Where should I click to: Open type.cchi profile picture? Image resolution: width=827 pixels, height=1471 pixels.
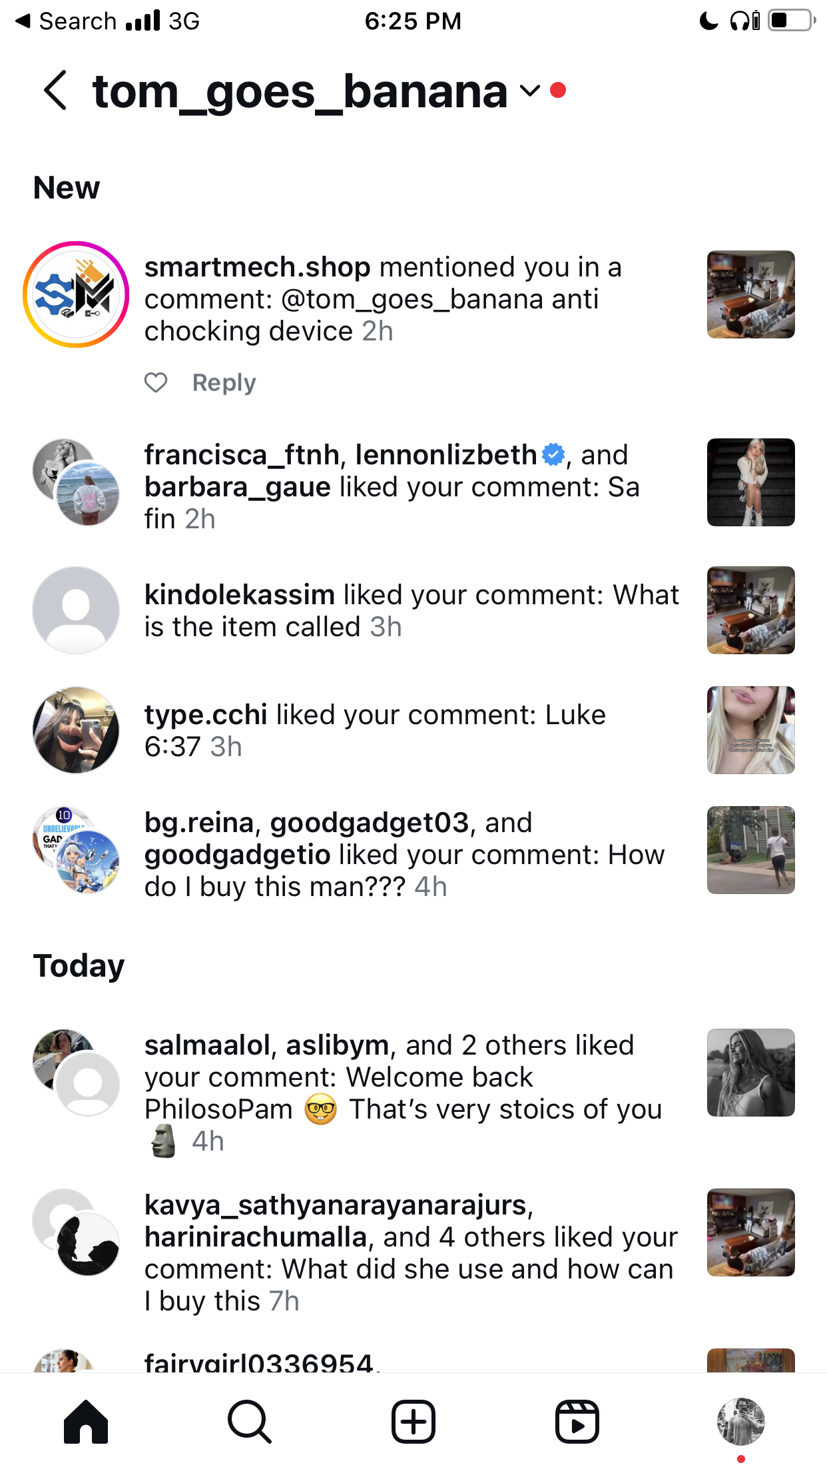(76, 730)
